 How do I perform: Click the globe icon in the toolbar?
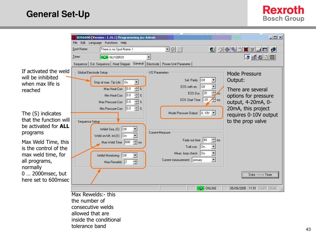pyautogui.click(x=273, y=49)
